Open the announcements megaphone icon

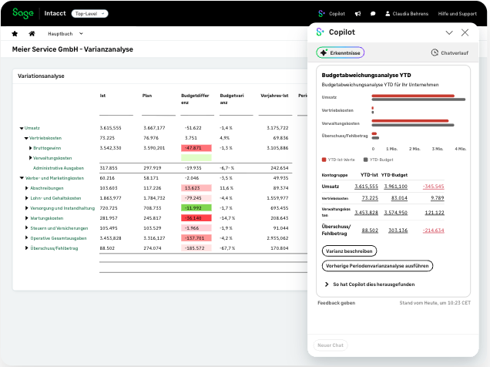[x=357, y=13]
